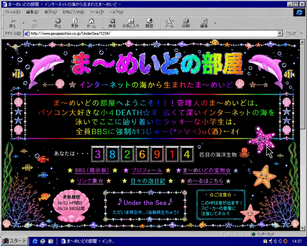307x246 pixels.
Task: Stop page loading with 中止 button
Action: (x=58, y=23)
